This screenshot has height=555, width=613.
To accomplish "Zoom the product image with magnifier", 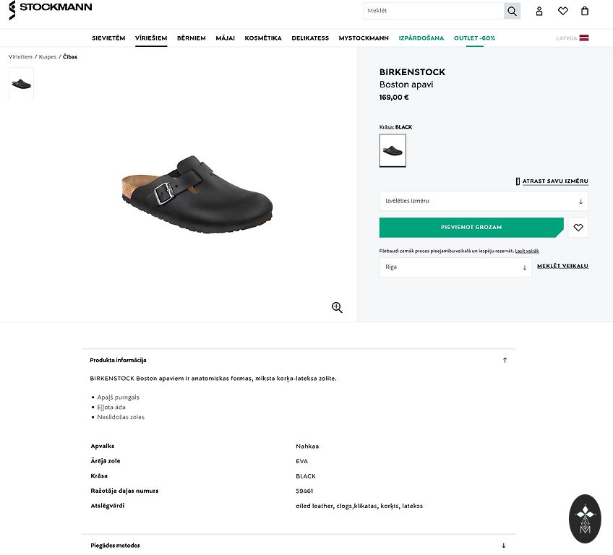I will [337, 307].
